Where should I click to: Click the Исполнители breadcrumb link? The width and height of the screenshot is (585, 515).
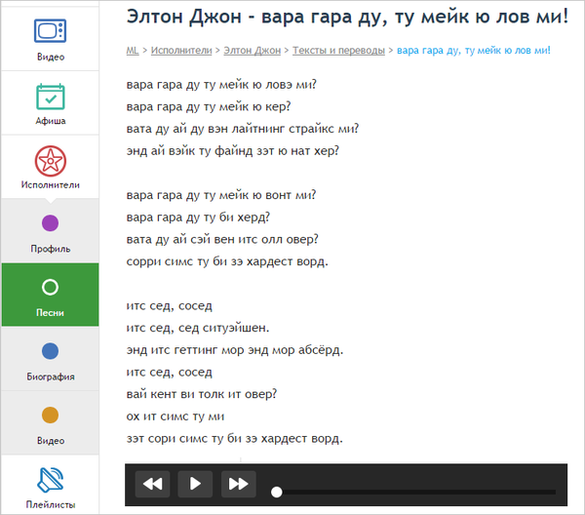pyautogui.click(x=181, y=51)
